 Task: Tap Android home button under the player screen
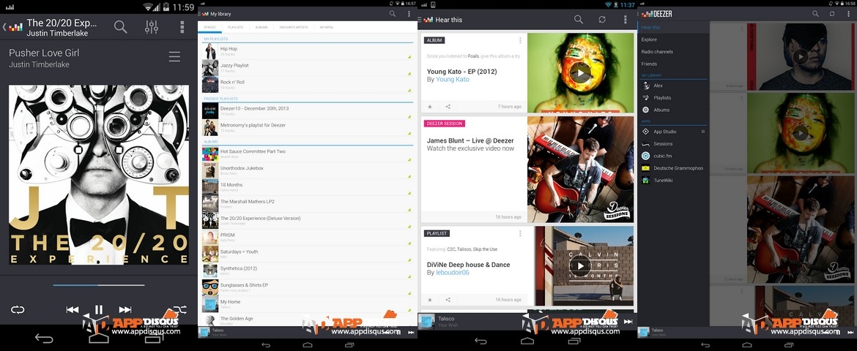pyautogui.click(x=99, y=338)
